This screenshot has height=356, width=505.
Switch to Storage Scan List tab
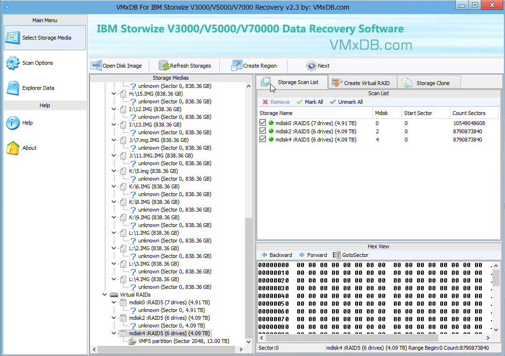click(292, 83)
